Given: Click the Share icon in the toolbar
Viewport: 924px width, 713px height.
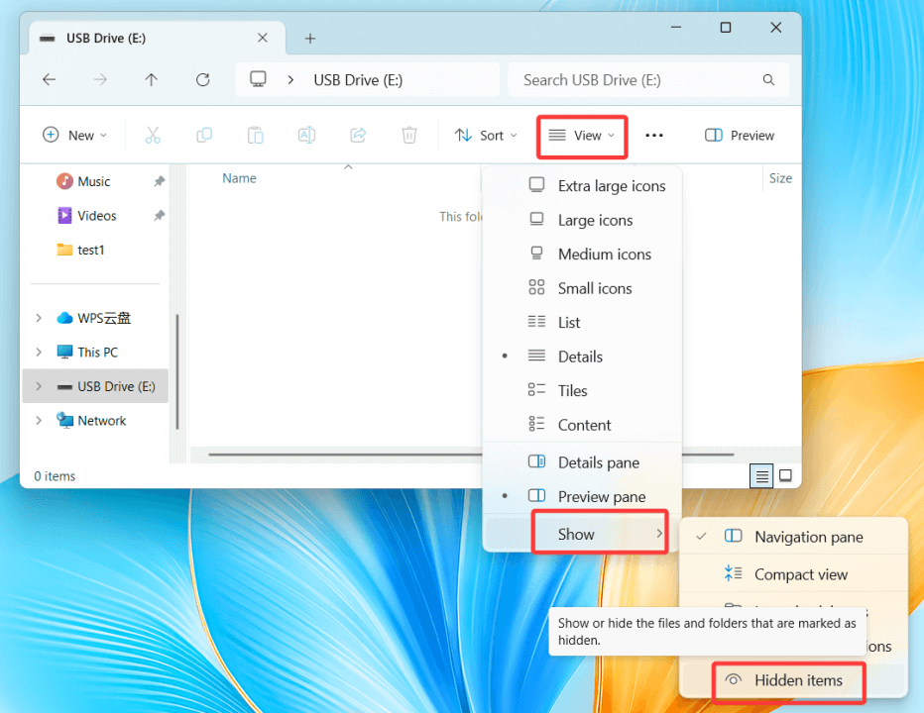Looking at the screenshot, I should pyautogui.click(x=358, y=135).
